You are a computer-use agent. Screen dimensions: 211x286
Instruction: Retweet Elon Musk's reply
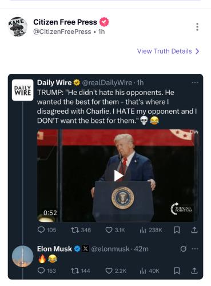point(81,271)
